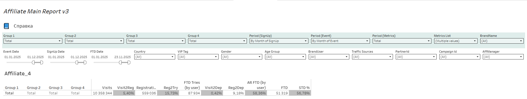This screenshot has height=99, width=527.
Task: Open the Country filter dropdown
Action: [x=155, y=57]
